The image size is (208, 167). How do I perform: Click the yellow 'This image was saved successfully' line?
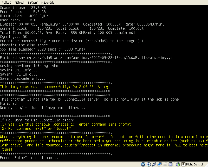click(54, 87)
